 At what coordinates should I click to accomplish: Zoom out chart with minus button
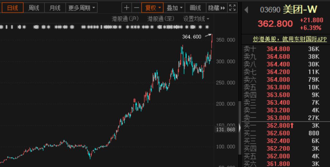137,8
